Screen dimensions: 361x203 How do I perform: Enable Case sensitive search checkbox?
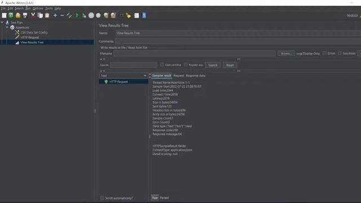click(162, 65)
